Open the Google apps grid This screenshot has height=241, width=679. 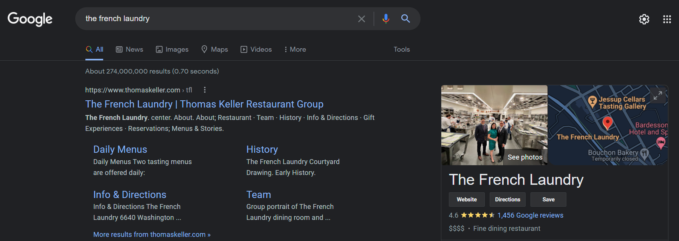point(667,19)
